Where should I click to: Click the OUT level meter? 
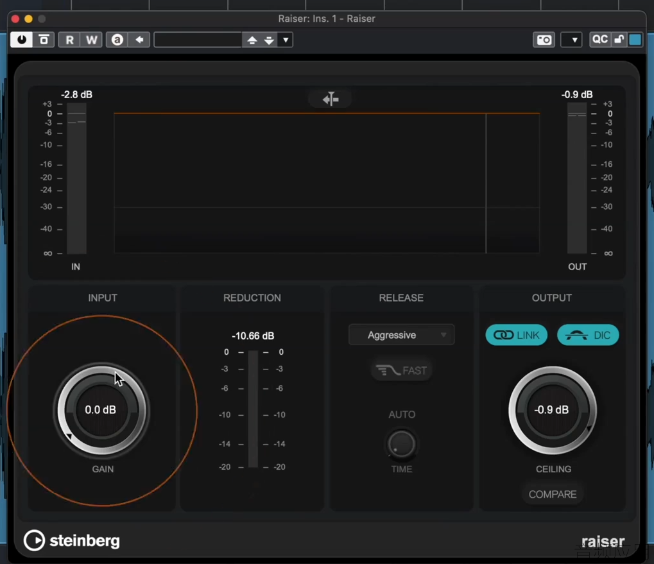tap(577, 179)
